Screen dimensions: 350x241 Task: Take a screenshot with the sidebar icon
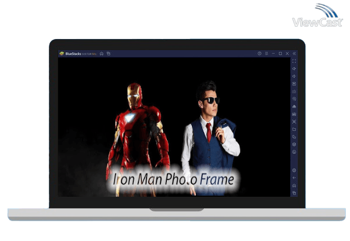coord(294,122)
